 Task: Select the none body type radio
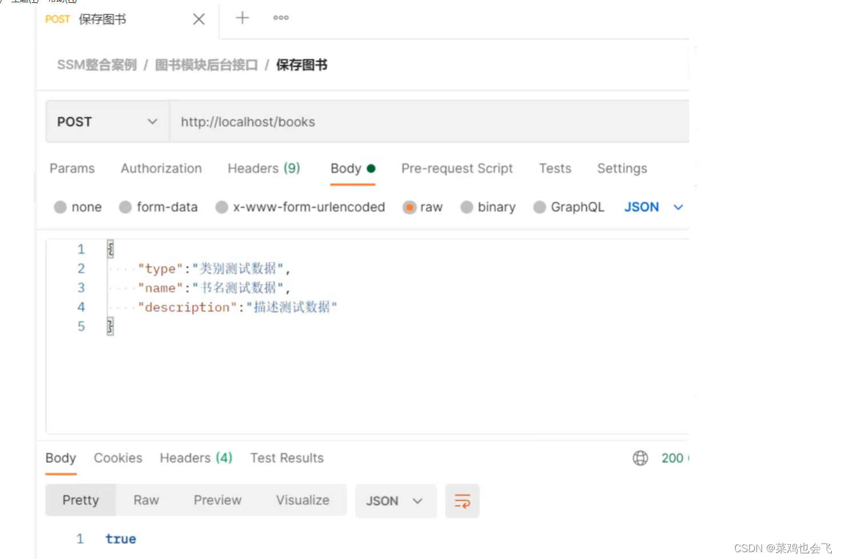(60, 207)
